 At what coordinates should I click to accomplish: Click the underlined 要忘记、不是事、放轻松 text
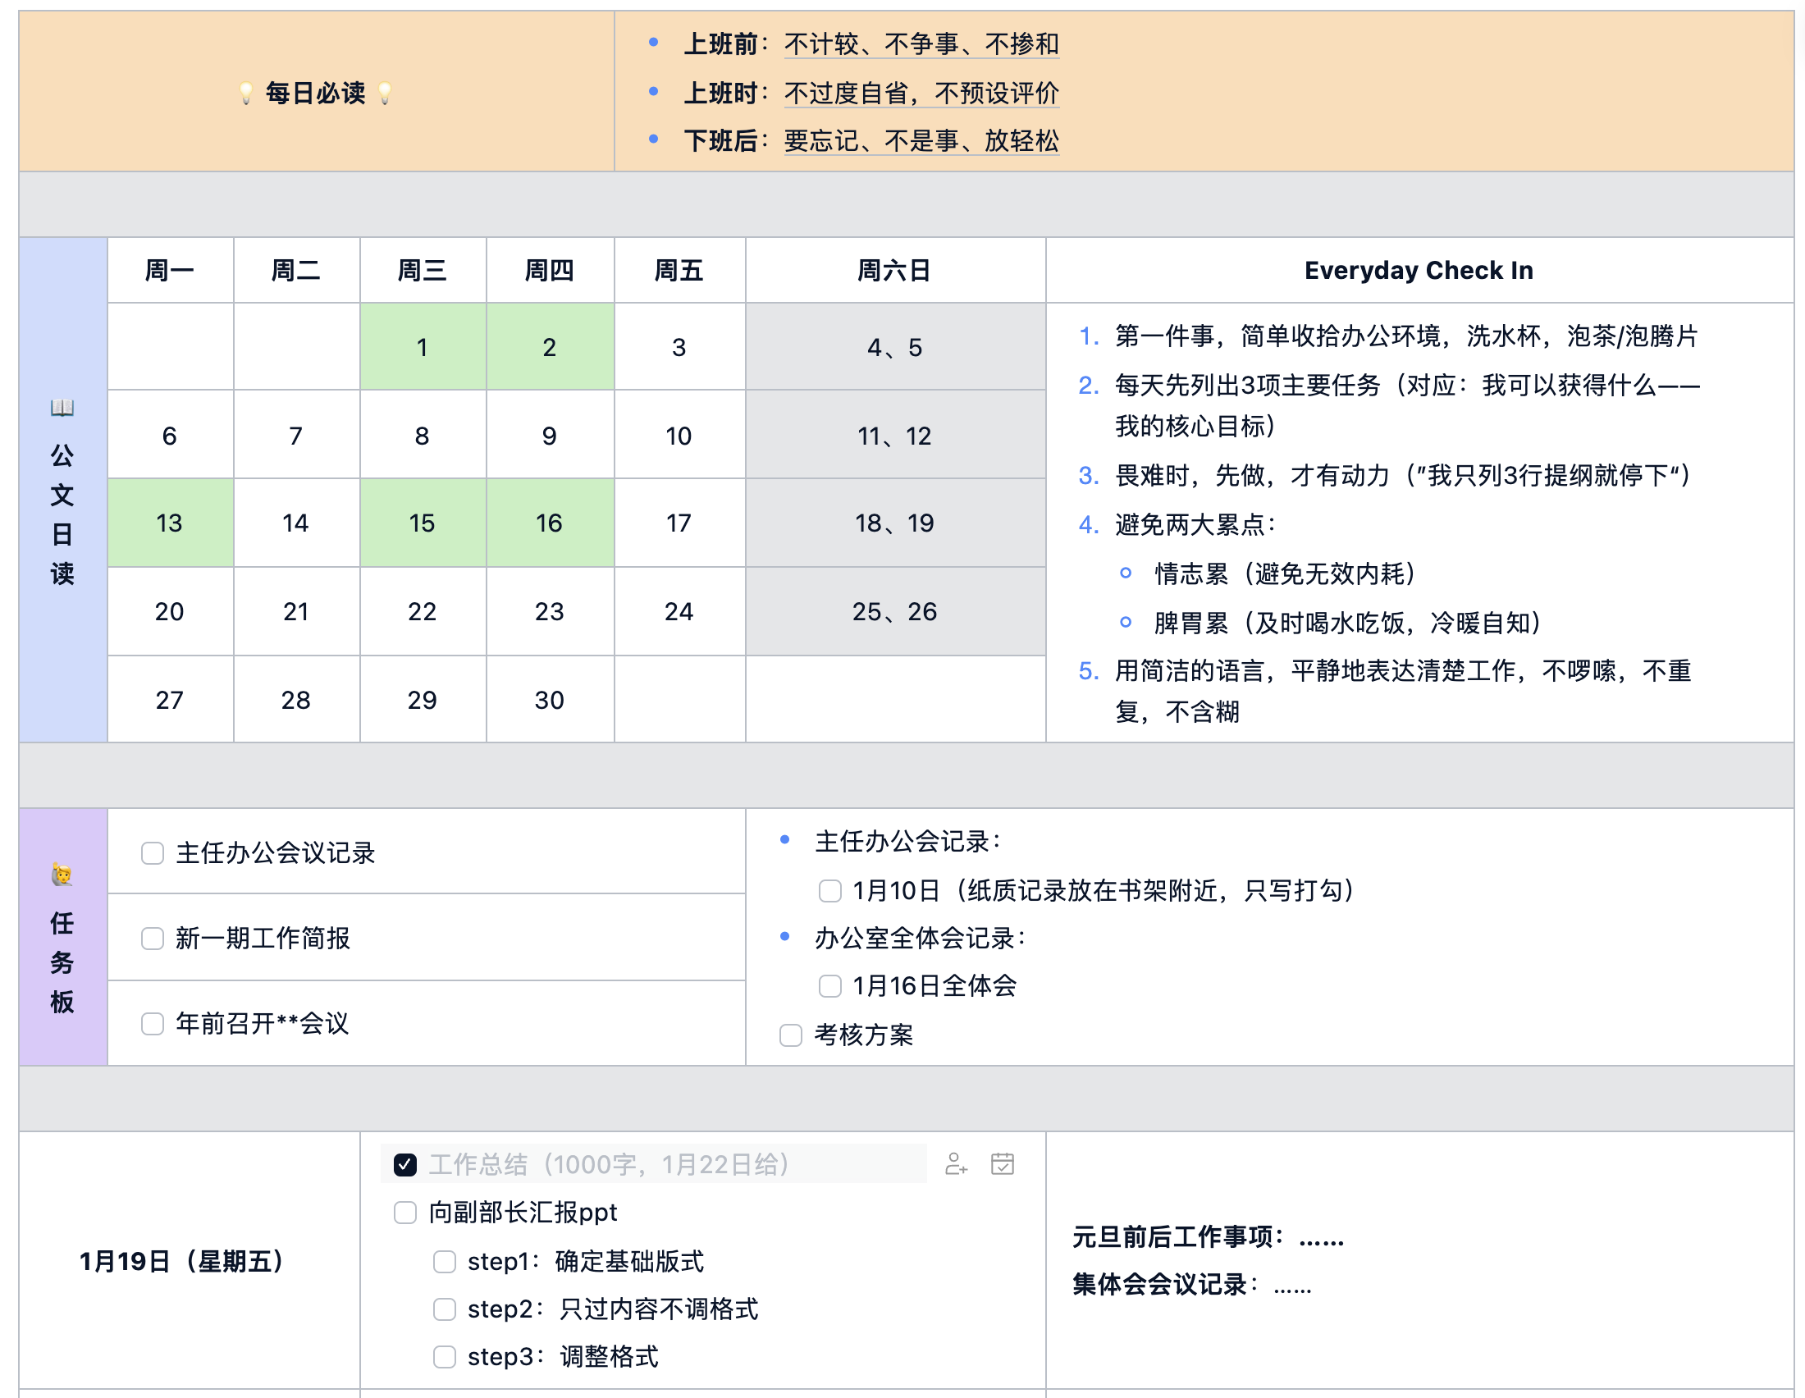point(921,140)
